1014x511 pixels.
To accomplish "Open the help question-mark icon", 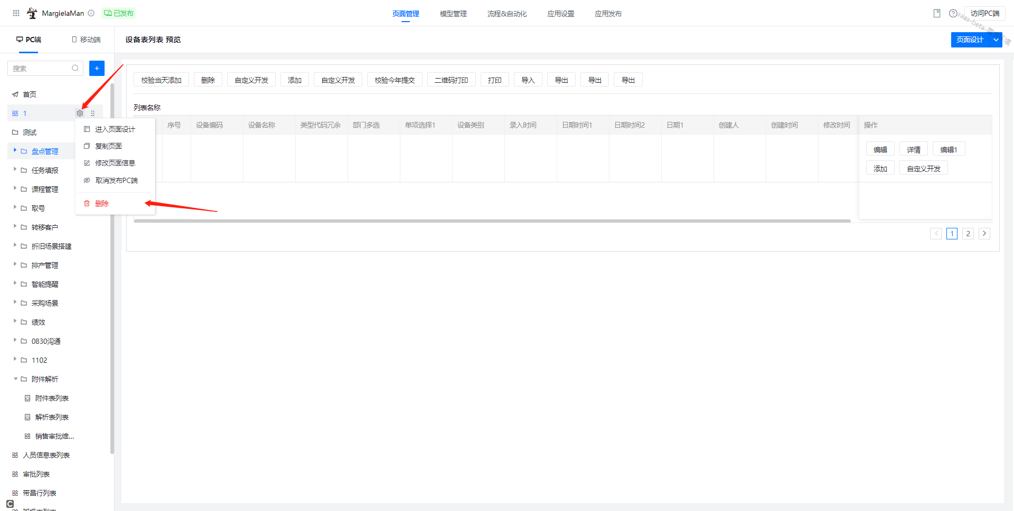I will pyautogui.click(x=953, y=13).
